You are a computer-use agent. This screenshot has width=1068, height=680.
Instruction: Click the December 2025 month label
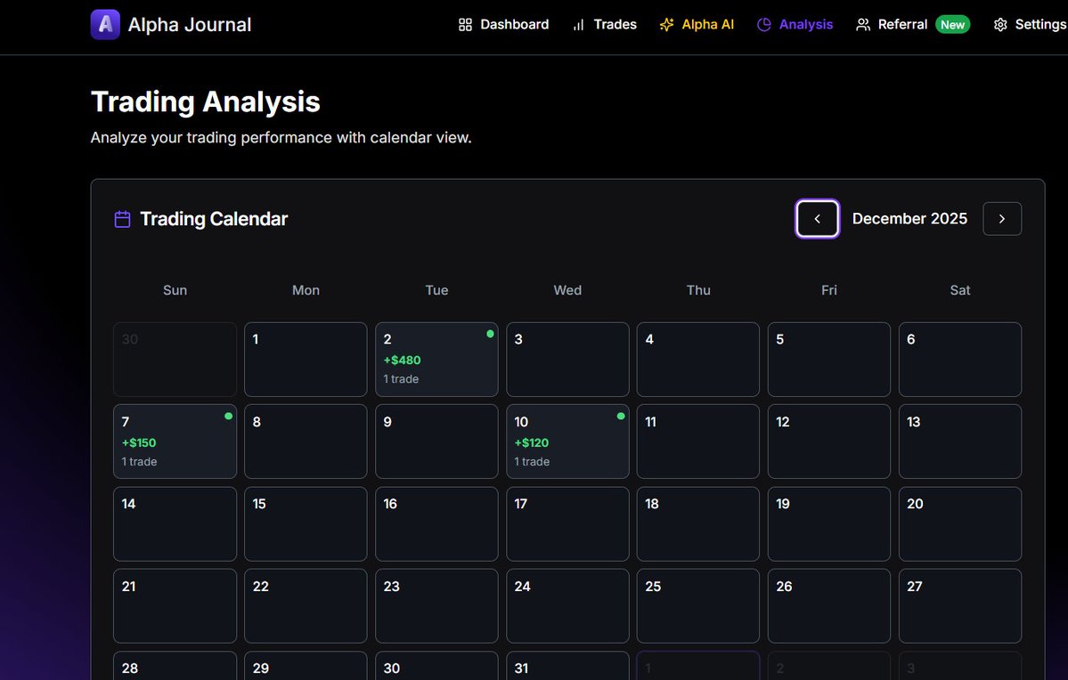pos(909,218)
